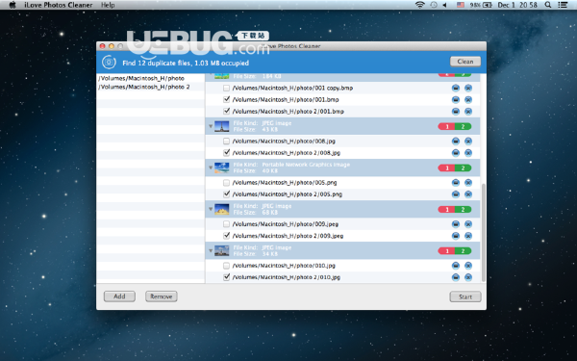Image resolution: width=577 pixels, height=361 pixels.
Task: Click the X icon for photo/001 copy.bmp
Action: pyautogui.click(x=468, y=88)
